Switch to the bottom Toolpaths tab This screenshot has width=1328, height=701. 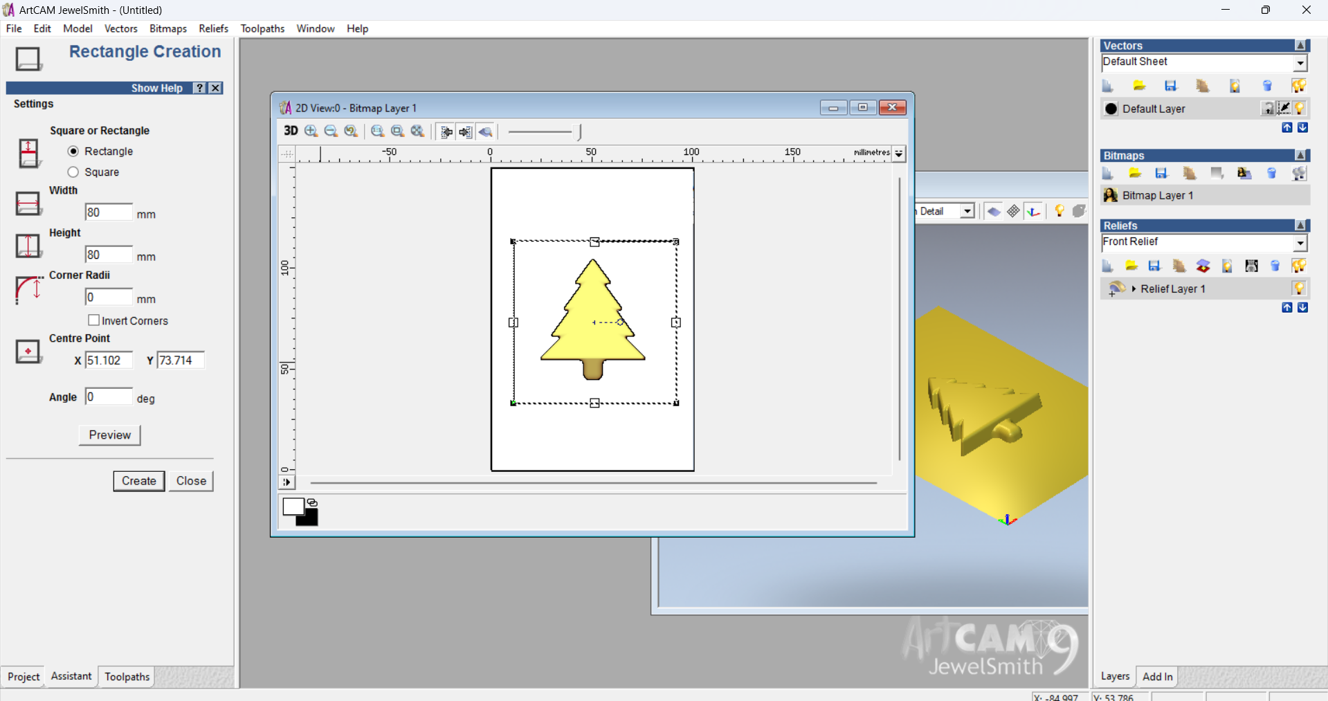(x=127, y=677)
